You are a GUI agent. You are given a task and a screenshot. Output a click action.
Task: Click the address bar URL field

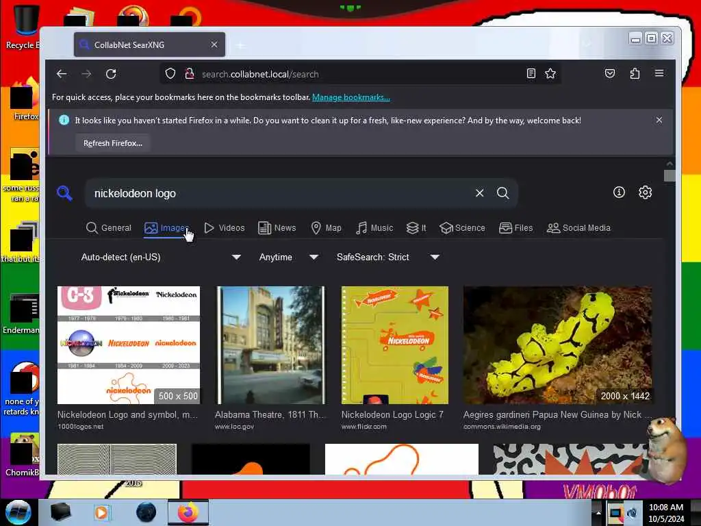pos(360,74)
